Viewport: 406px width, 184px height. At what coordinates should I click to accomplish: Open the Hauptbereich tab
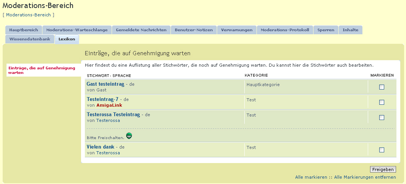(x=23, y=30)
